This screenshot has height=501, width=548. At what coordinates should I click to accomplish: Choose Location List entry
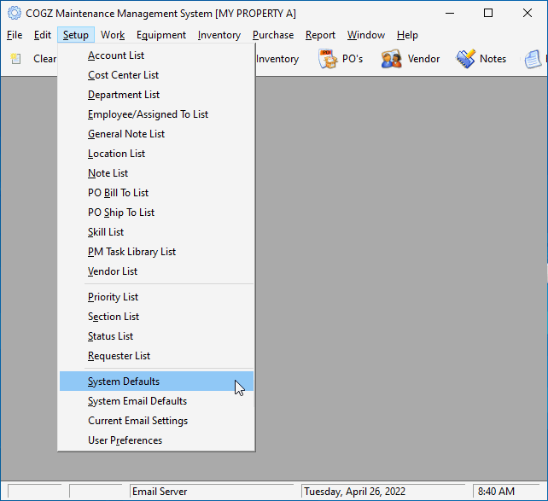(x=156, y=154)
